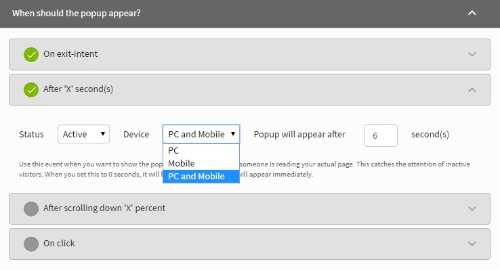This screenshot has width=500, height=270.
Task: Click the 'Popup will appear after' label
Action: click(299, 135)
